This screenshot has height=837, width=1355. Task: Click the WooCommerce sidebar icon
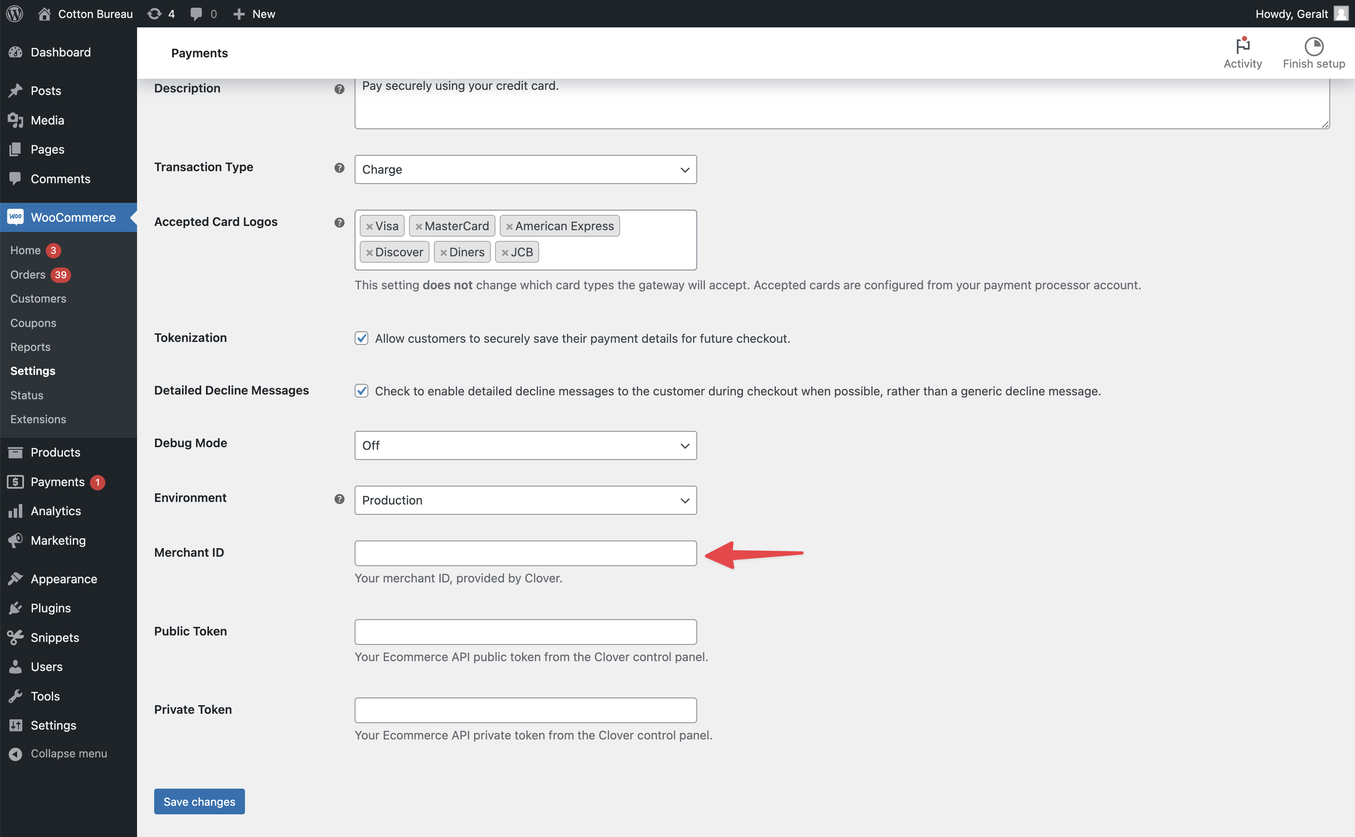coord(15,217)
